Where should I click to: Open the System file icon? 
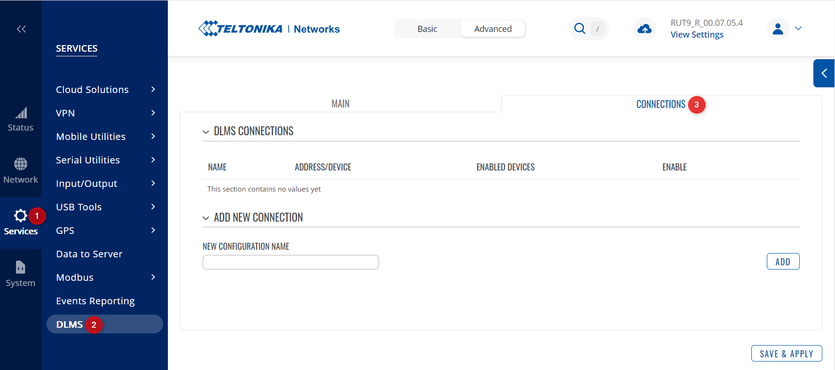tap(21, 267)
